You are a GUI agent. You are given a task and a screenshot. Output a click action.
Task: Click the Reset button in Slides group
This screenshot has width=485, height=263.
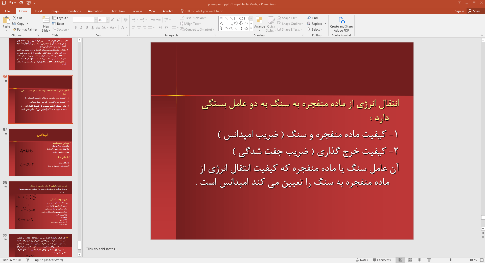coord(59,23)
